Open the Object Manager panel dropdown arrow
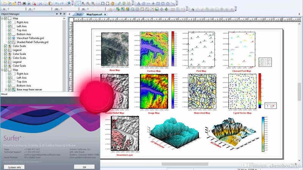This screenshot has width=303, height=170. (x=56, y=14)
